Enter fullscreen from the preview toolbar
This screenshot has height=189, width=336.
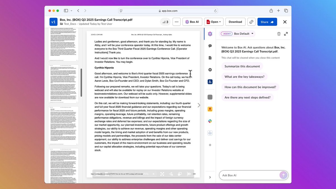[162, 174]
